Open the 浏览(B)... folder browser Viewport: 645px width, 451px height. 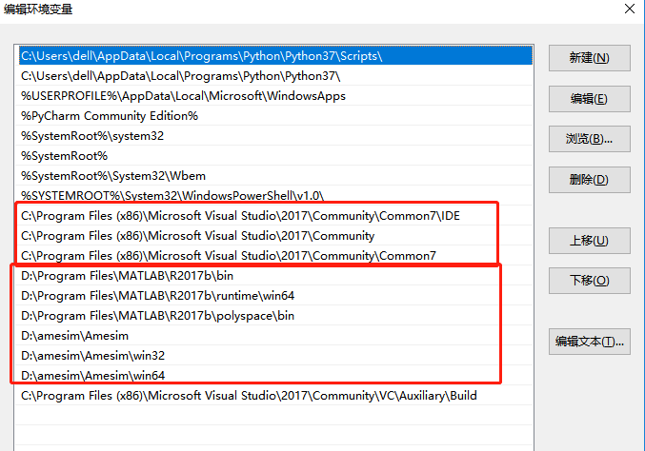[x=589, y=139]
